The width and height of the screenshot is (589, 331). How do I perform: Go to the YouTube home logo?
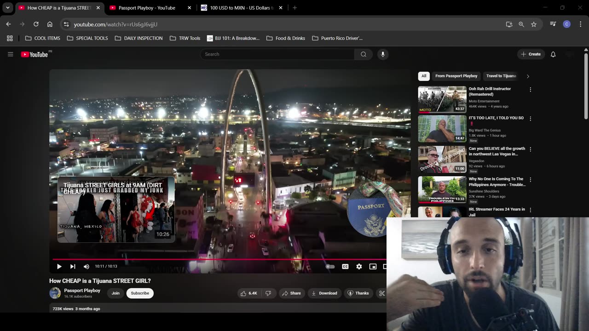(x=35, y=54)
